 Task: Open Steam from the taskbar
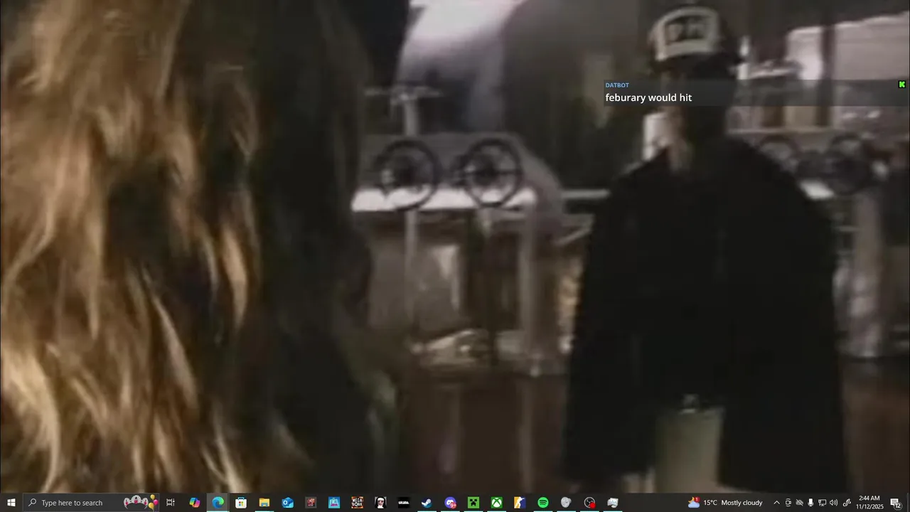tap(427, 503)
